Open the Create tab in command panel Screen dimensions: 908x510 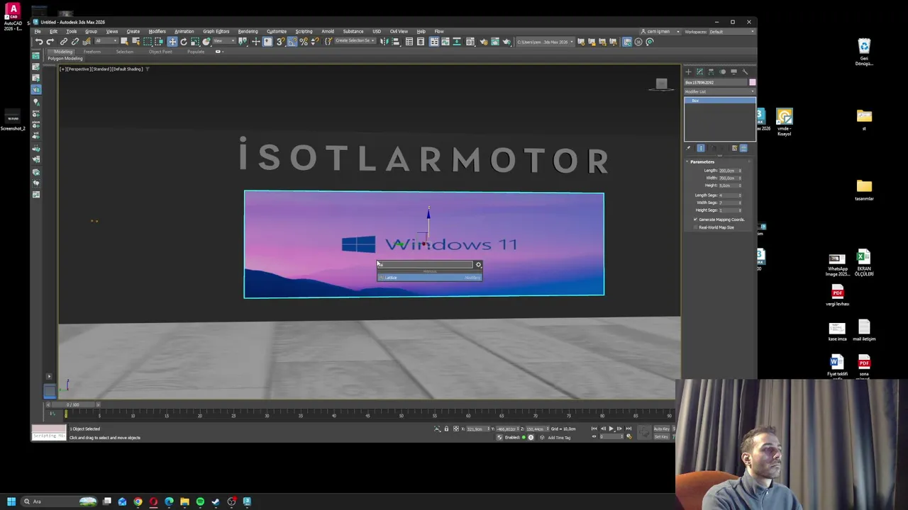tap(688, 72)
